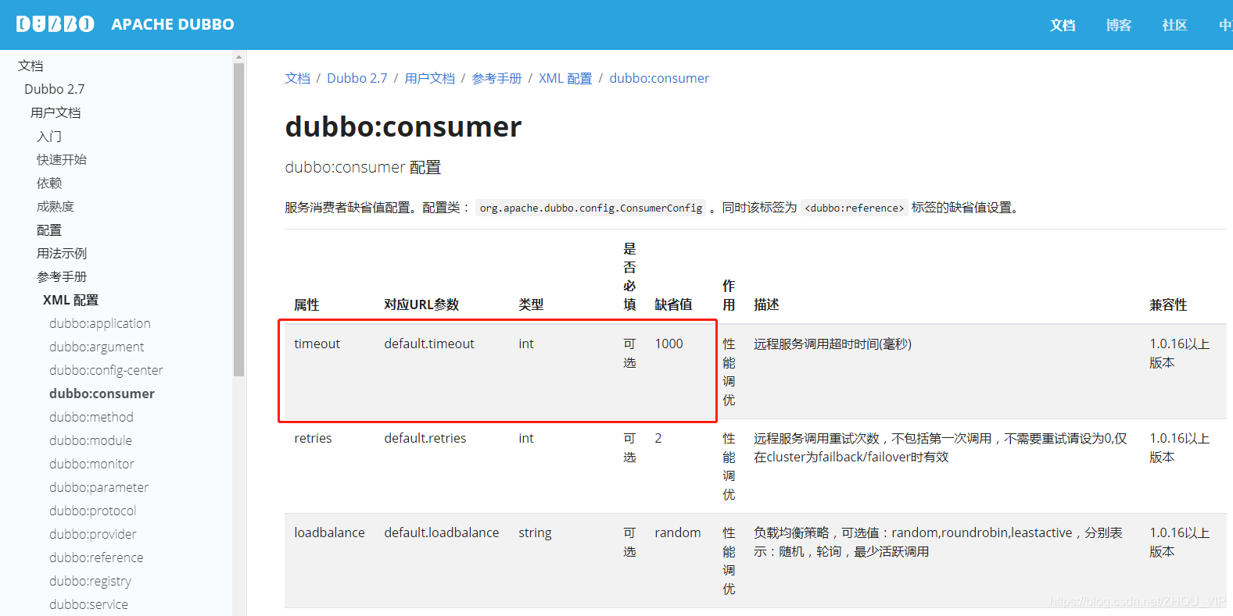This screenshot has width=1233, height=616.
Task: Click the sidebar scrollbar up arrow
Action: [239, 57]
